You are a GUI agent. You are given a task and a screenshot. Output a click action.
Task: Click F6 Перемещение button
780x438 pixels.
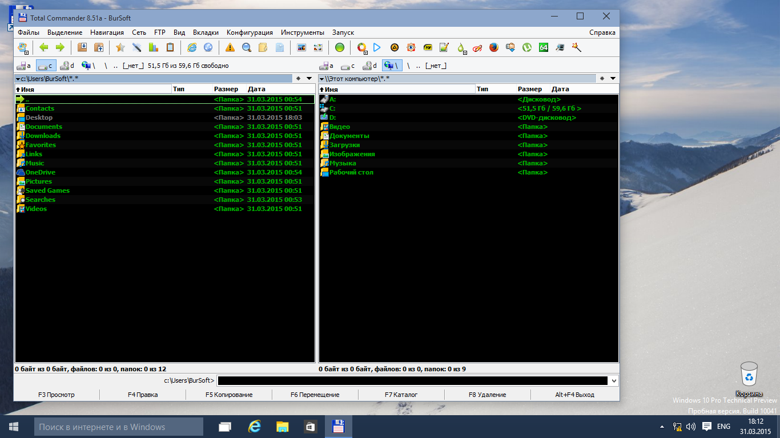pos(315,395)
